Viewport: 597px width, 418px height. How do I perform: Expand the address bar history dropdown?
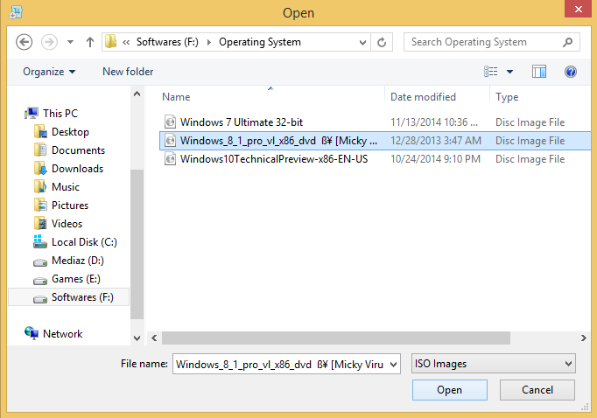click(363, 42)
